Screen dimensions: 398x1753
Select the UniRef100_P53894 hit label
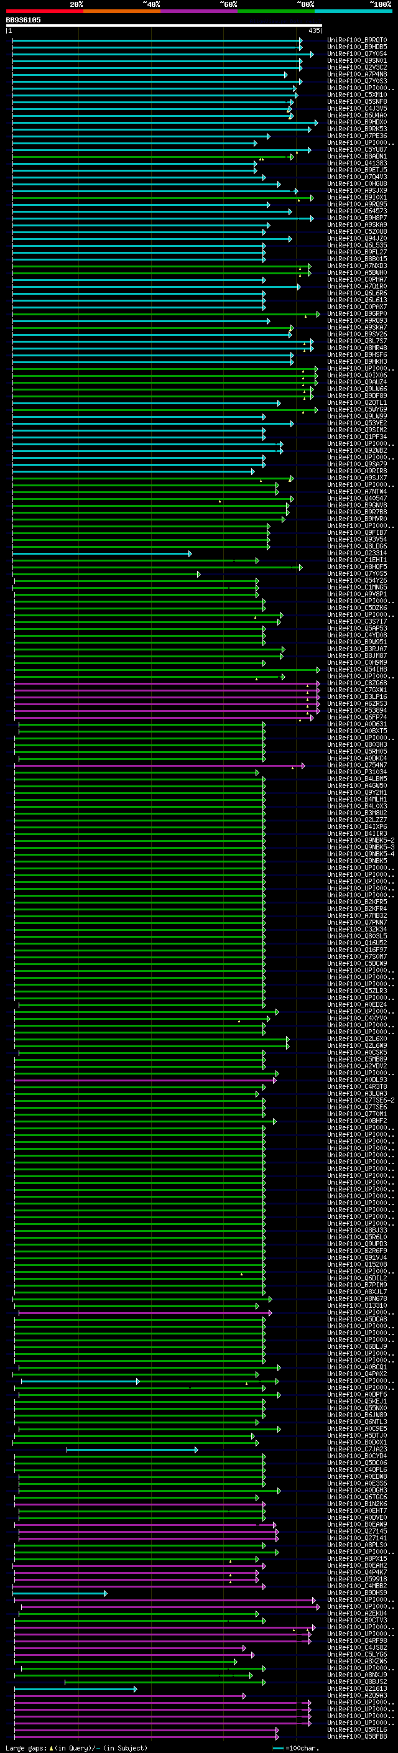[x=357, y=710]
